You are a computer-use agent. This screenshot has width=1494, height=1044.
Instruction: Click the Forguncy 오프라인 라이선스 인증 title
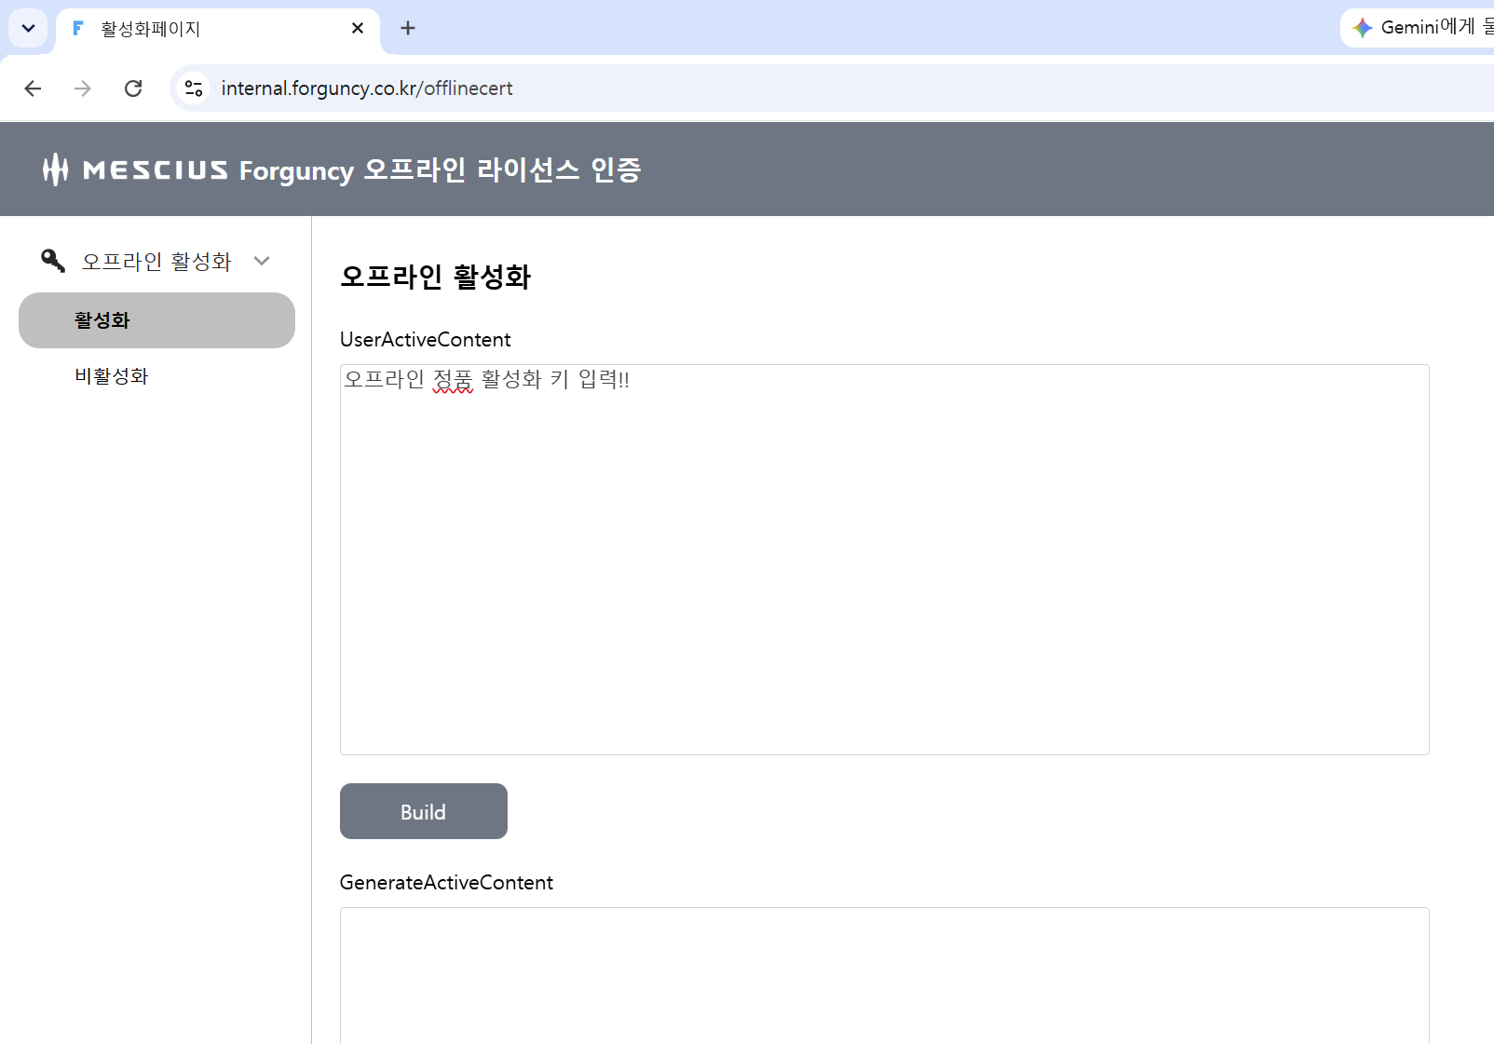click(x=440, y=169)
